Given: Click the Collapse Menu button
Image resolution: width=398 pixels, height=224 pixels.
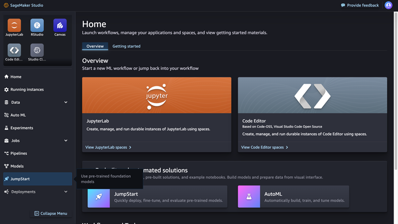Looking at the screenshot, I should [51, 213].
